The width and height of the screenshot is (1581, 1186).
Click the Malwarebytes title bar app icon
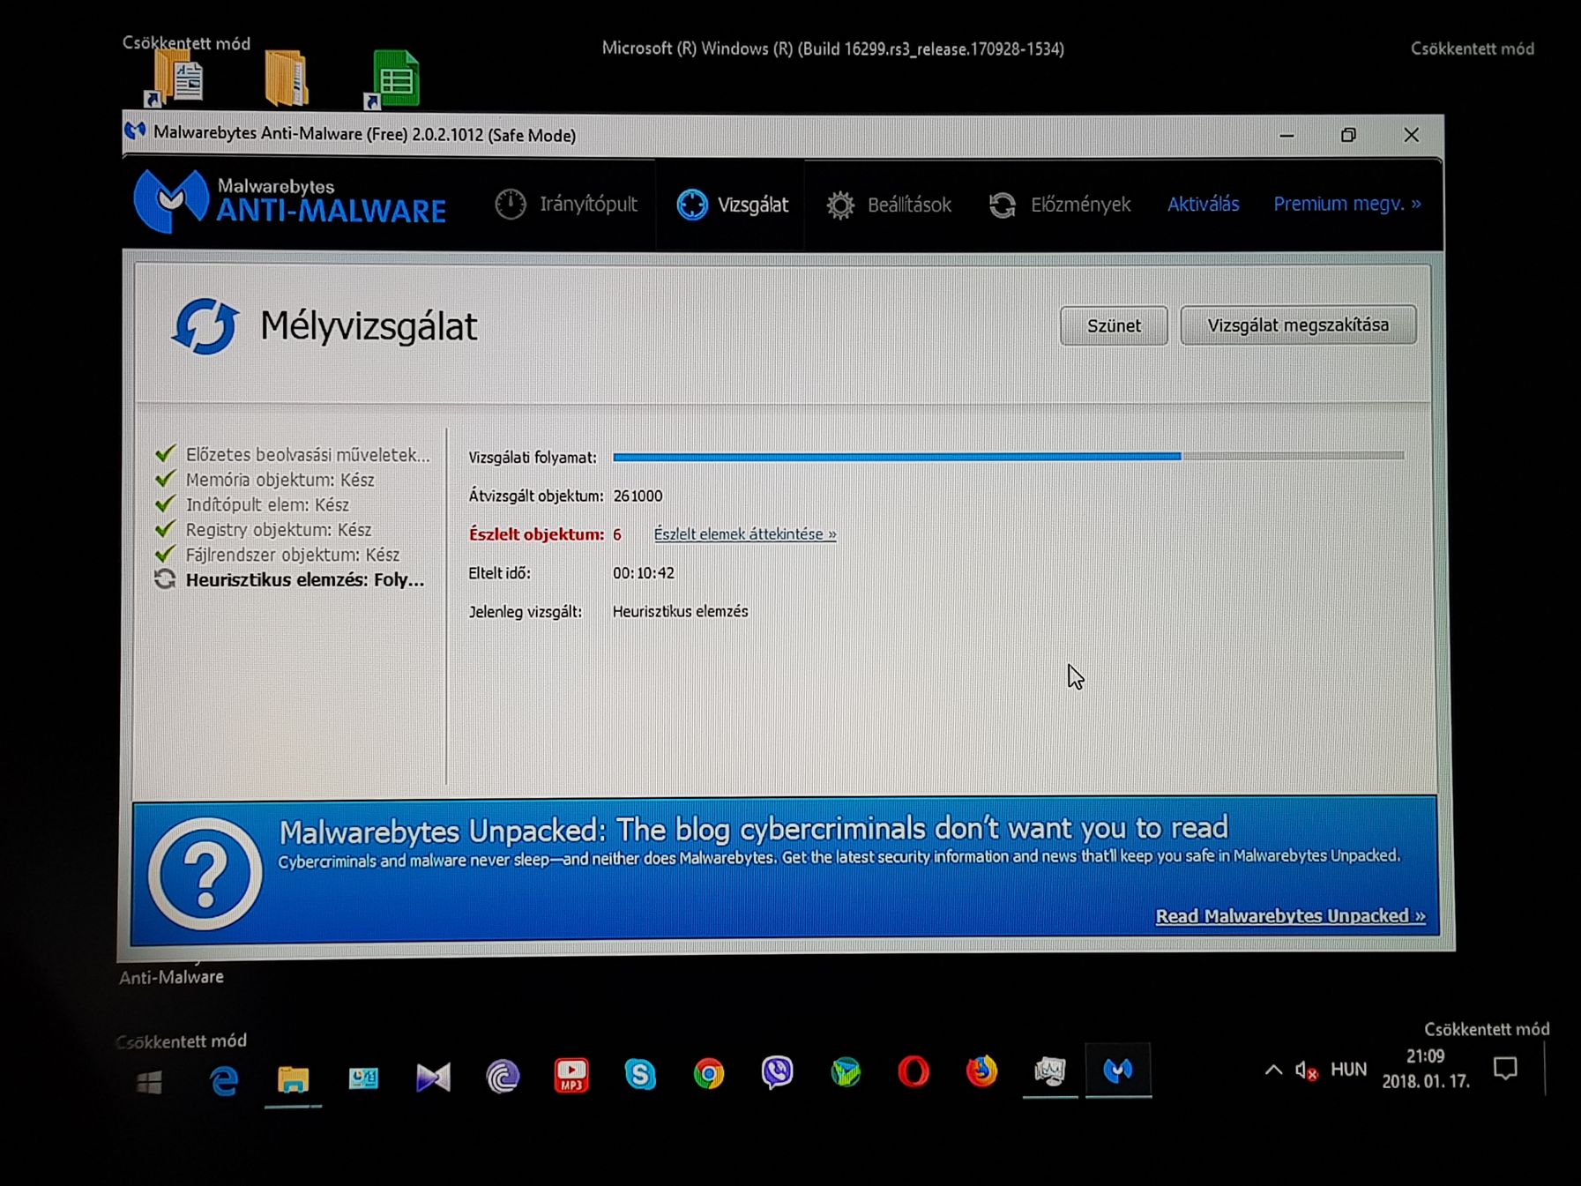135,131
